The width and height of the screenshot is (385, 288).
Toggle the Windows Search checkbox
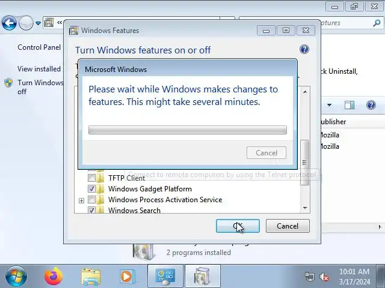click(x=91, y=210)
